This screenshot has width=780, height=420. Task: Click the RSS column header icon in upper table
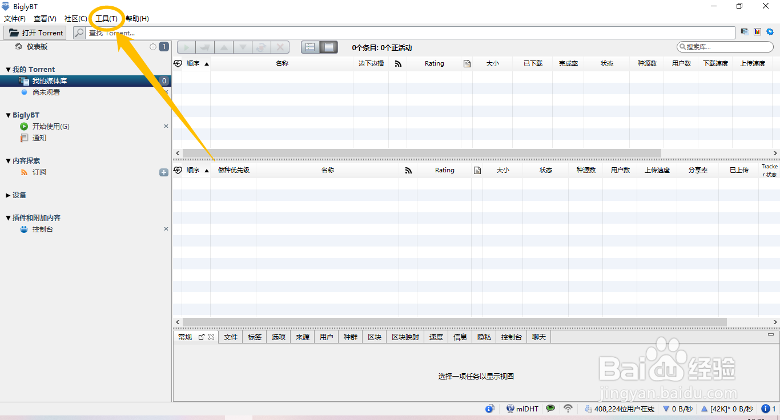[x=398, y=64]
